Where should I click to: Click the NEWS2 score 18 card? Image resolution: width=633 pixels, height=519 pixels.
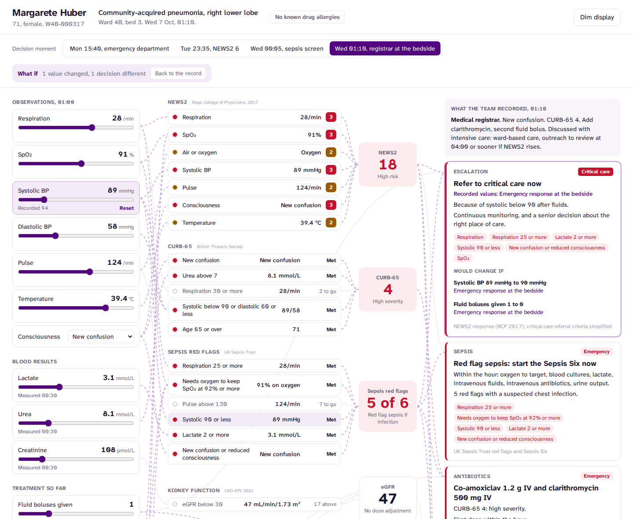coord(388,164)
